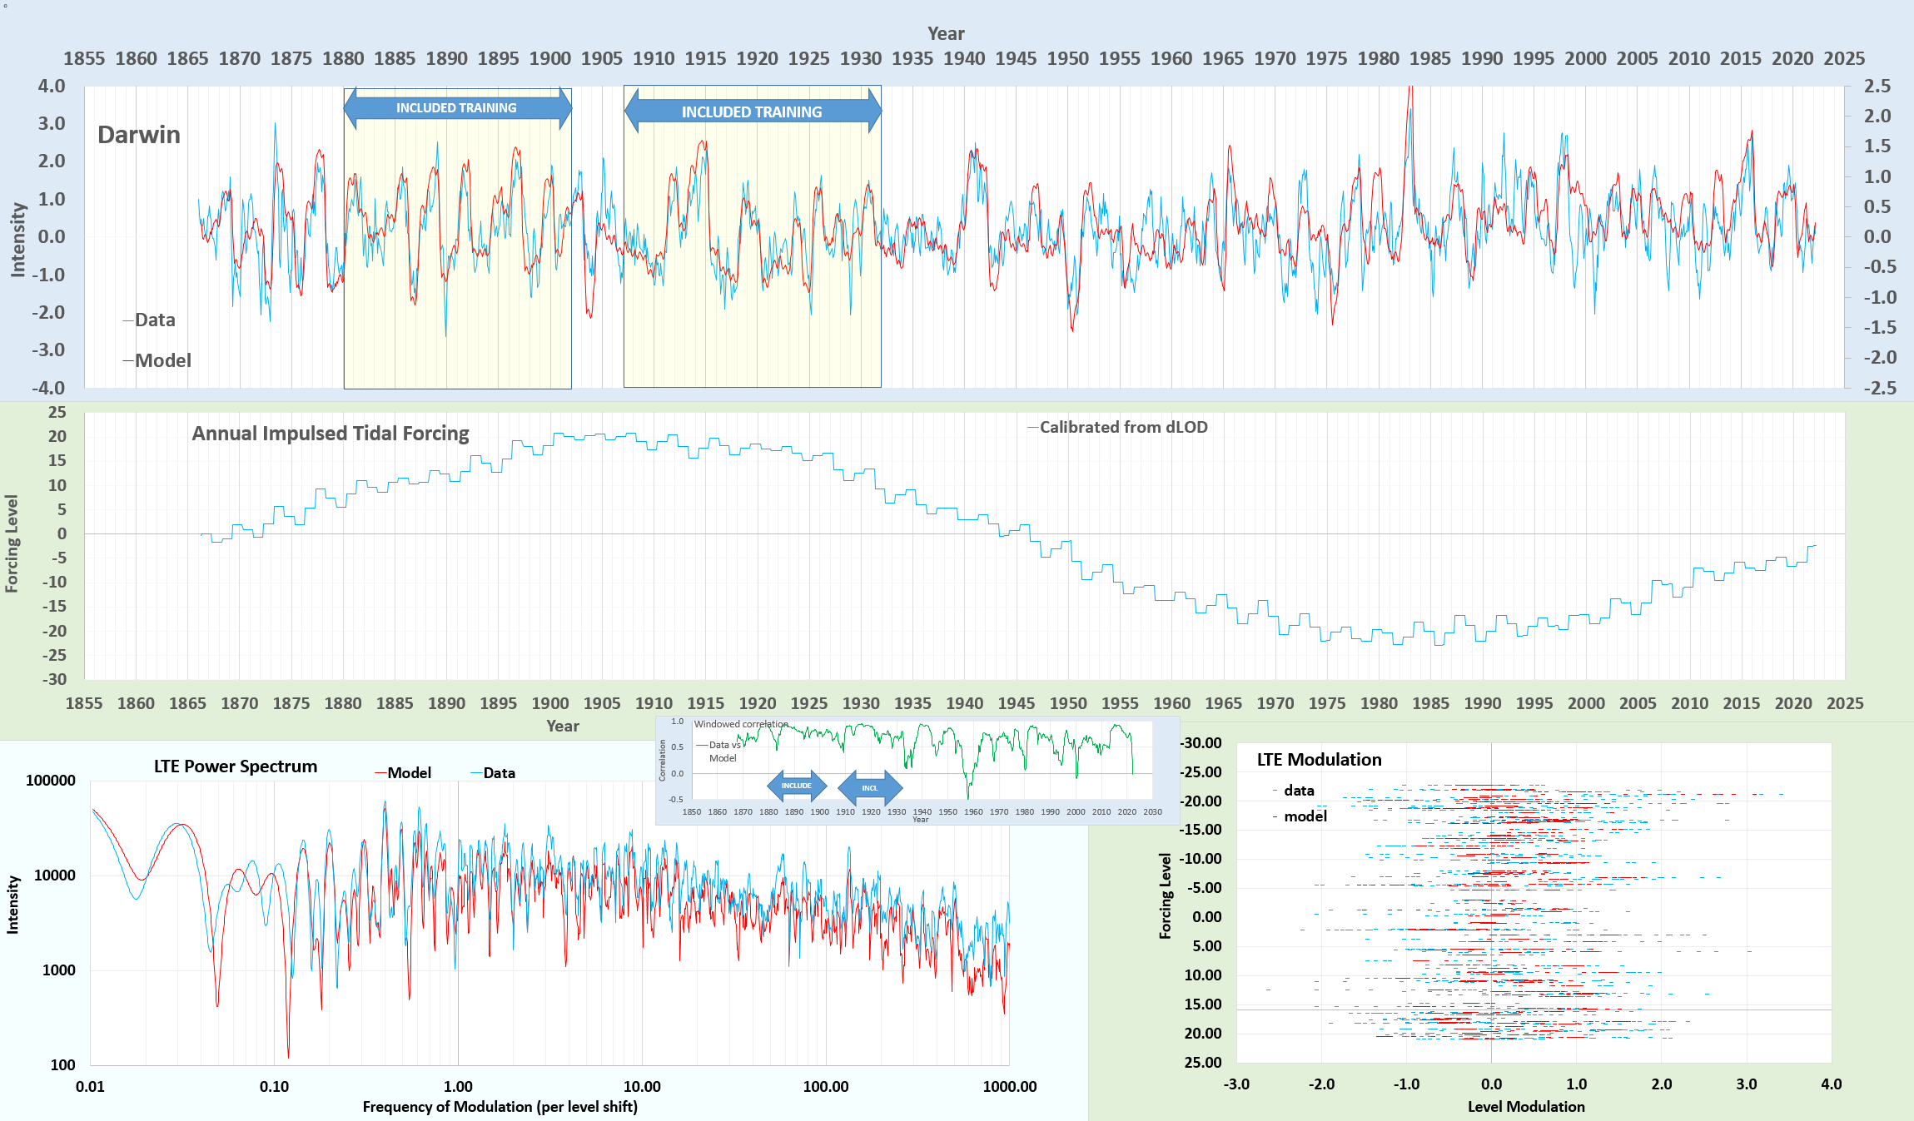The image size is (1914, 1121).
Task: Select Windowed correlation inset title
Action: [x=740, y=724]
